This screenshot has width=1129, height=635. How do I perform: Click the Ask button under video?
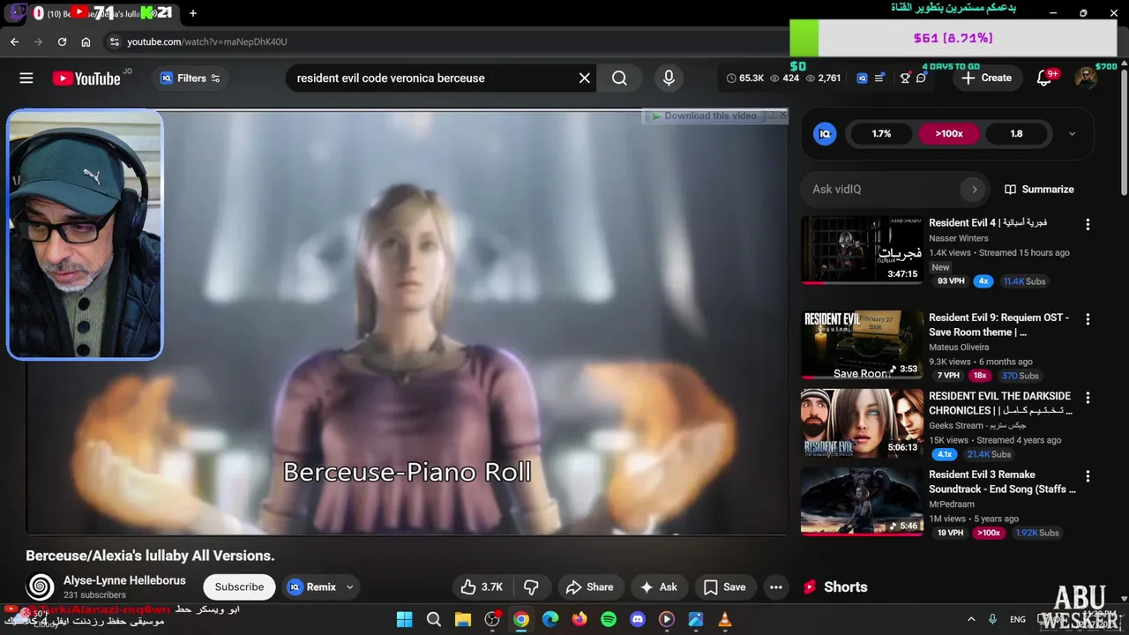[659, 586]
